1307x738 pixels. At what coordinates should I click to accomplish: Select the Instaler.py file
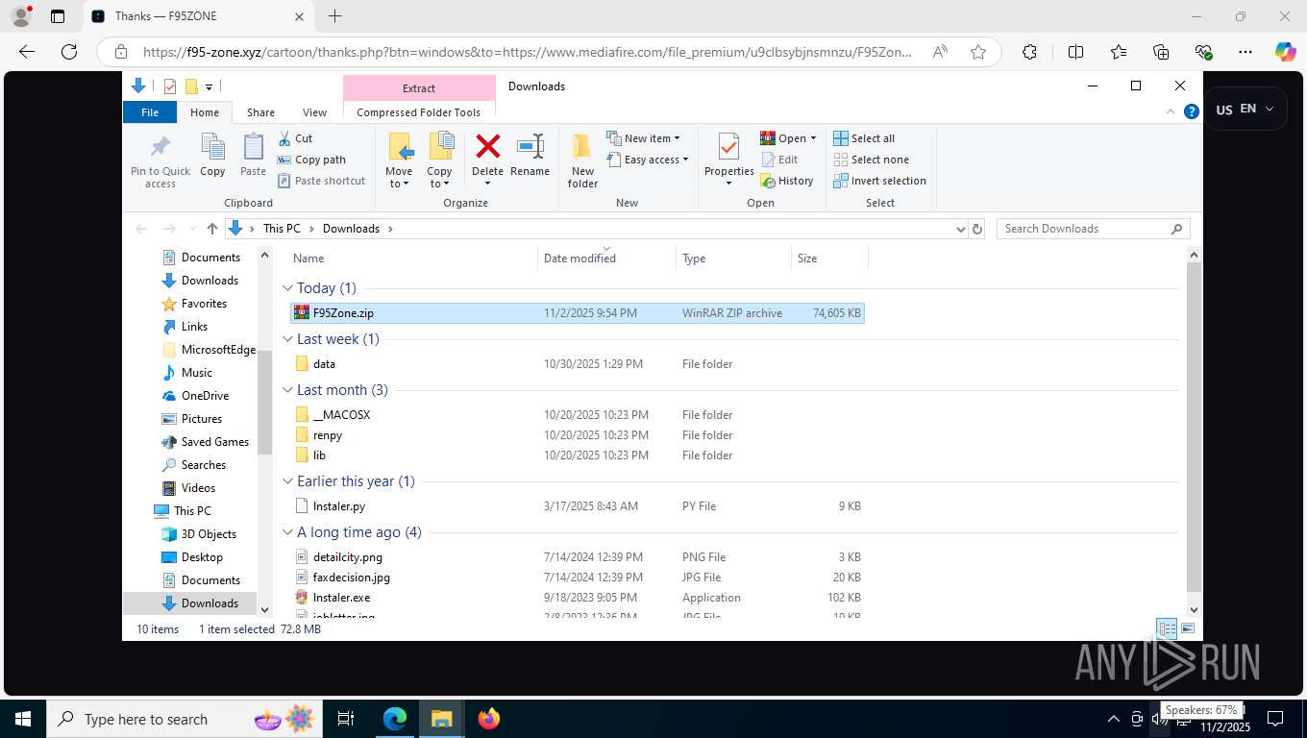(x=578, y=506)
